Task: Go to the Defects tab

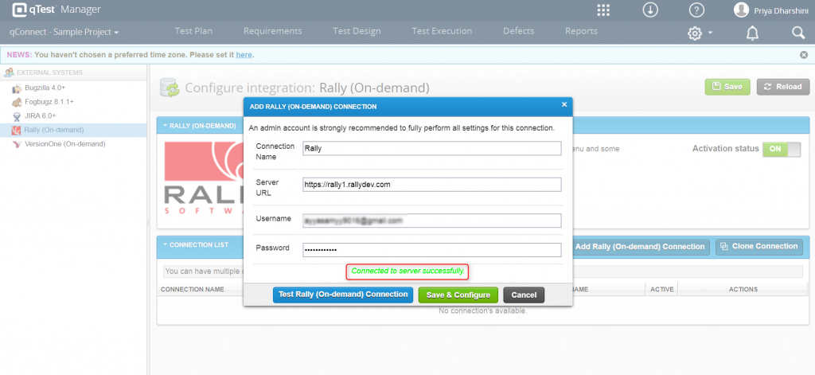Action: pyautogui.click(x=519, y=31)
